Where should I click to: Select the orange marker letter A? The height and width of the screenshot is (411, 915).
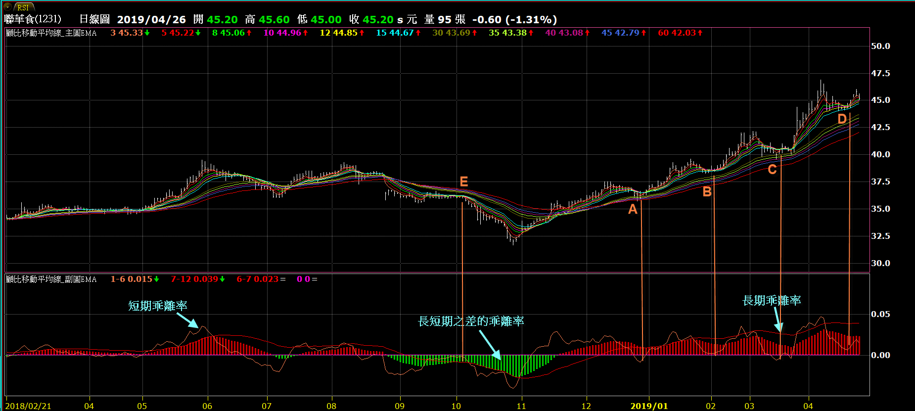pos(633,210)
